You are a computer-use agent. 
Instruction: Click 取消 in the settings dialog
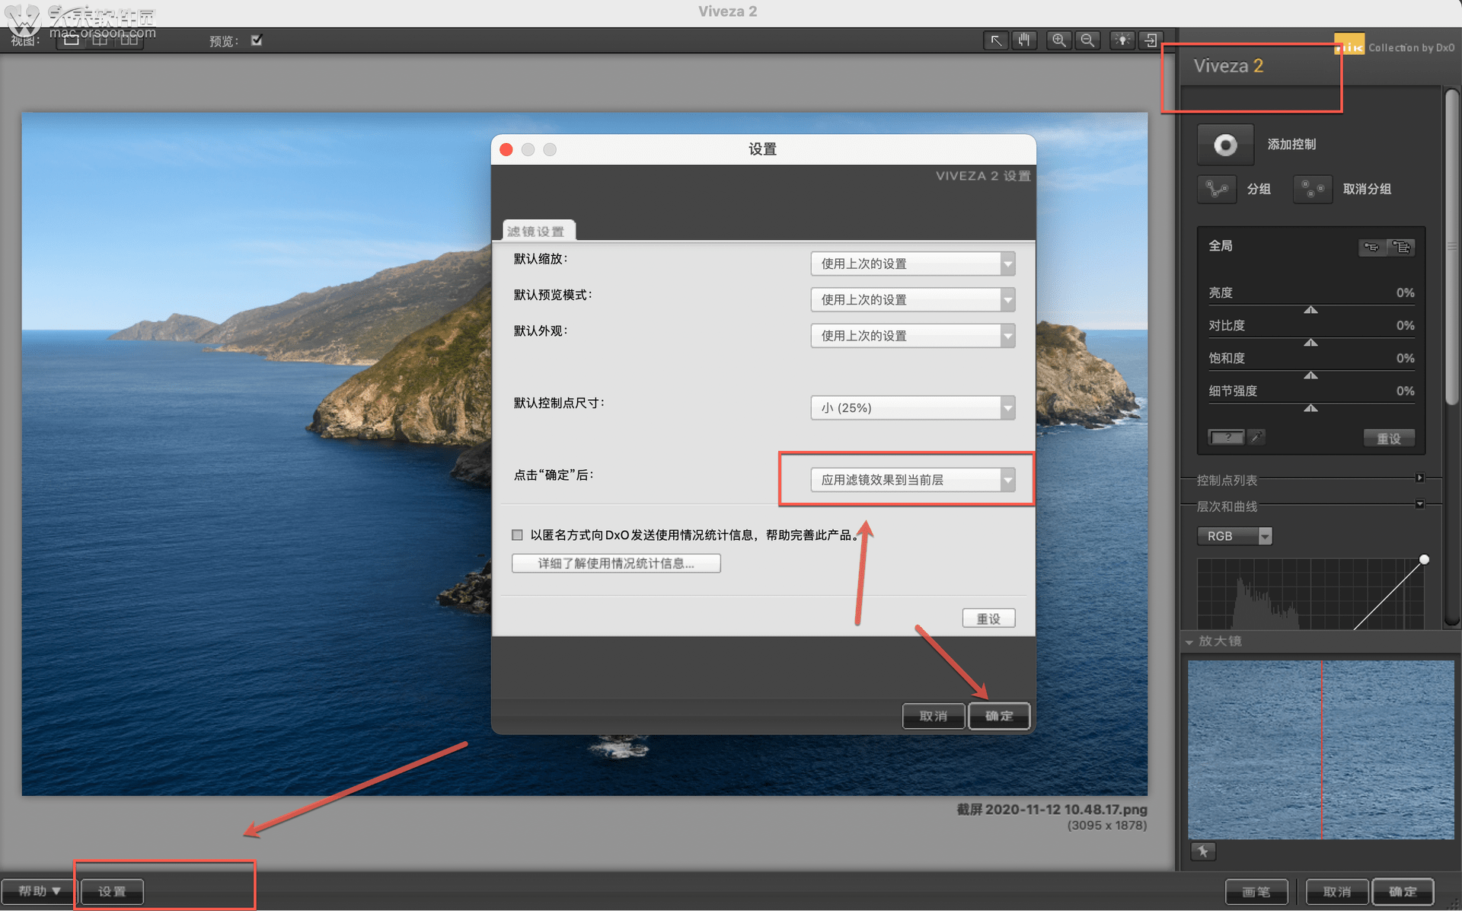point(934,716)
